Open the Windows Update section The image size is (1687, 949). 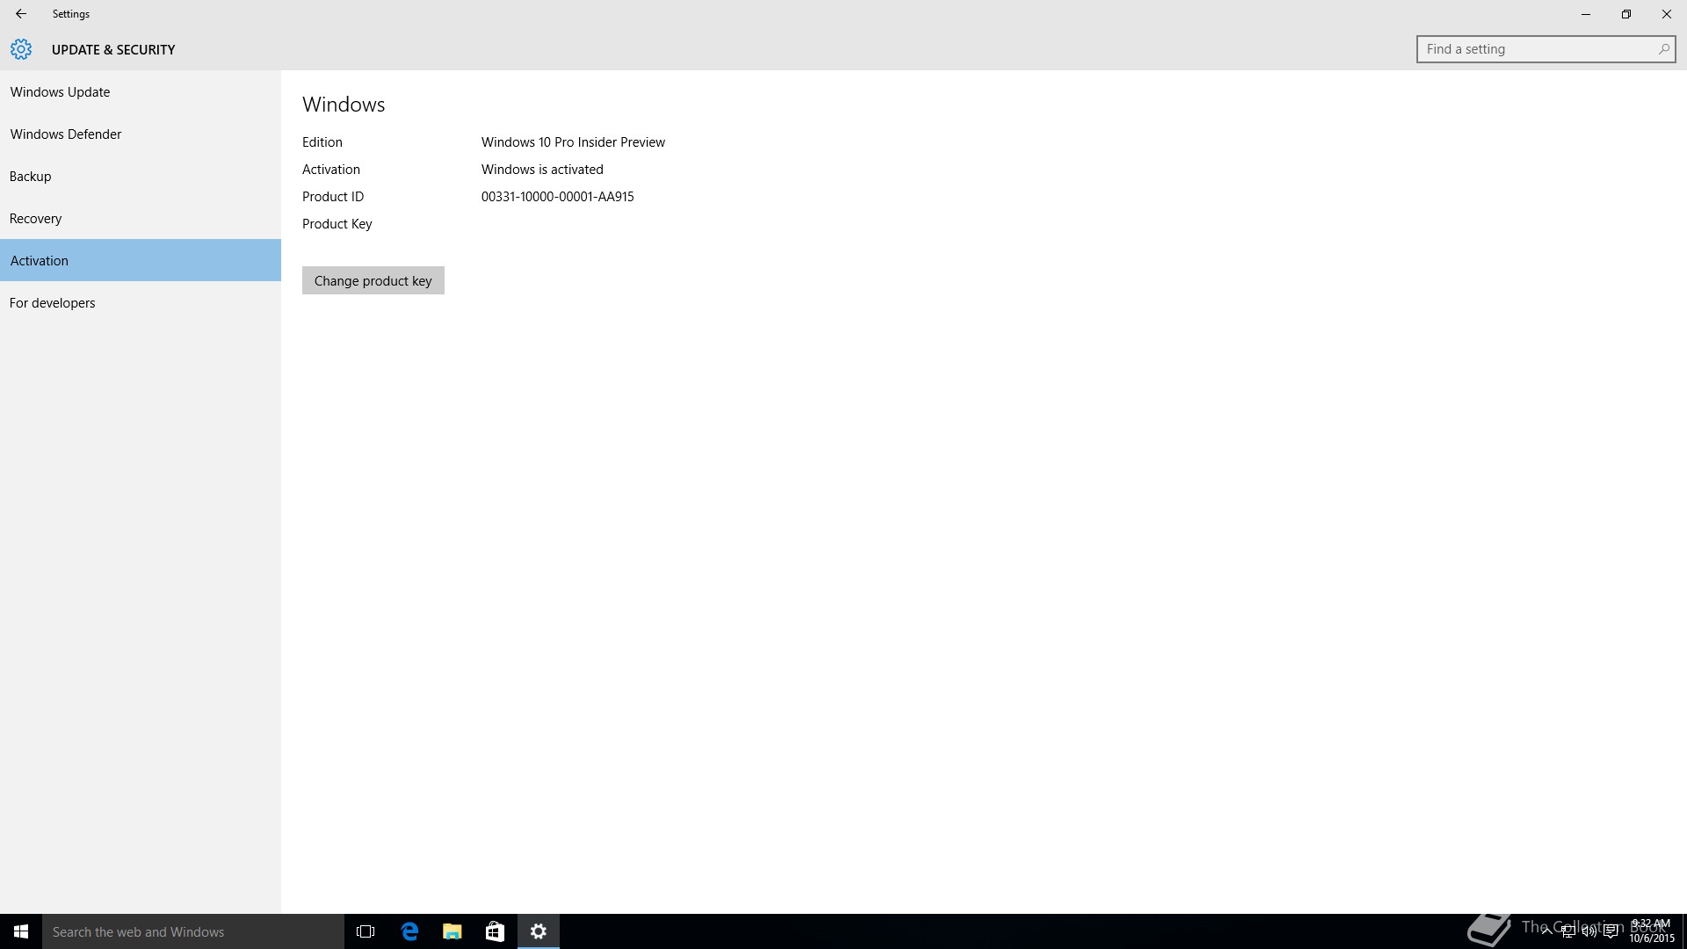point(141,91)
